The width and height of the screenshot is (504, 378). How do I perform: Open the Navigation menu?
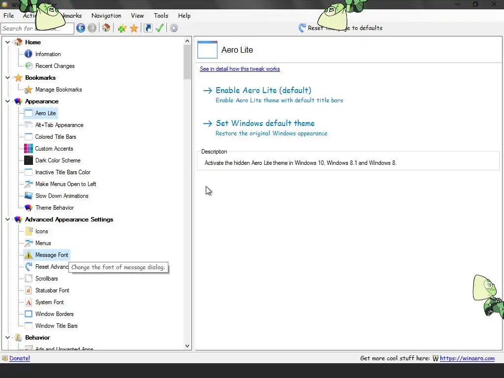click(x=106, y=15)
